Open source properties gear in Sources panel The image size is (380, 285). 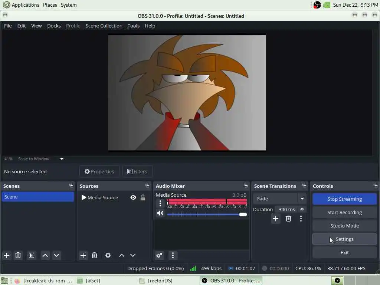coord(108,255)
